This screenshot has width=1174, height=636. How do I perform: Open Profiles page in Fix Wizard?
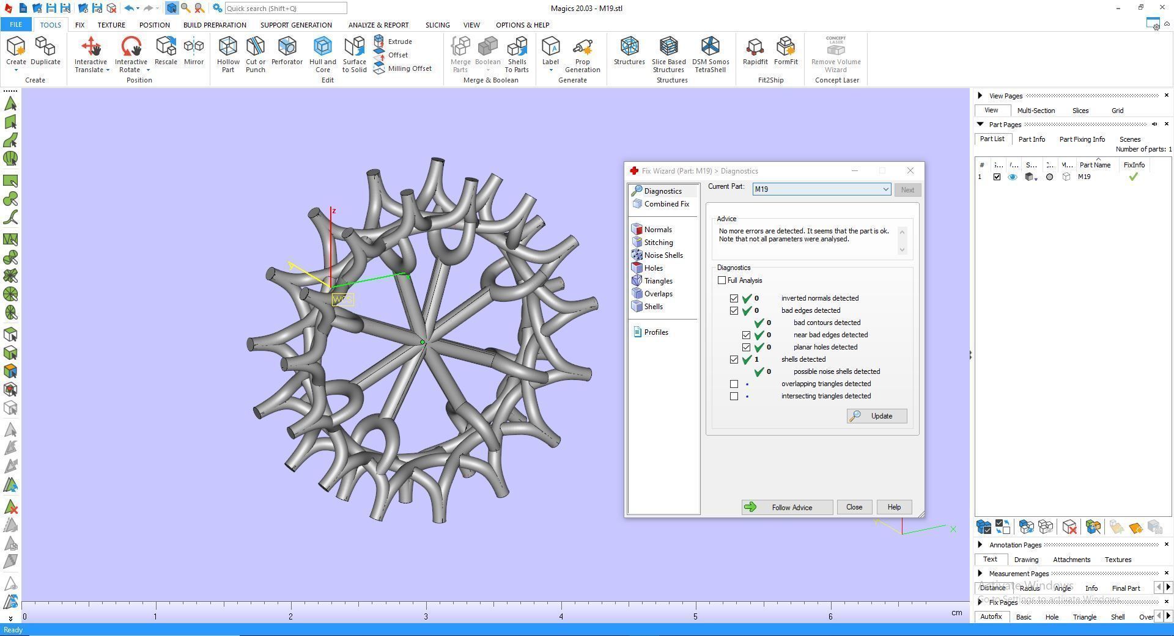(650, 332)
